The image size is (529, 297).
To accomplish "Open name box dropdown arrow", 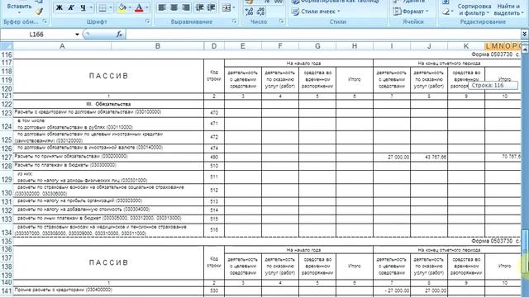I will point(77,35).
